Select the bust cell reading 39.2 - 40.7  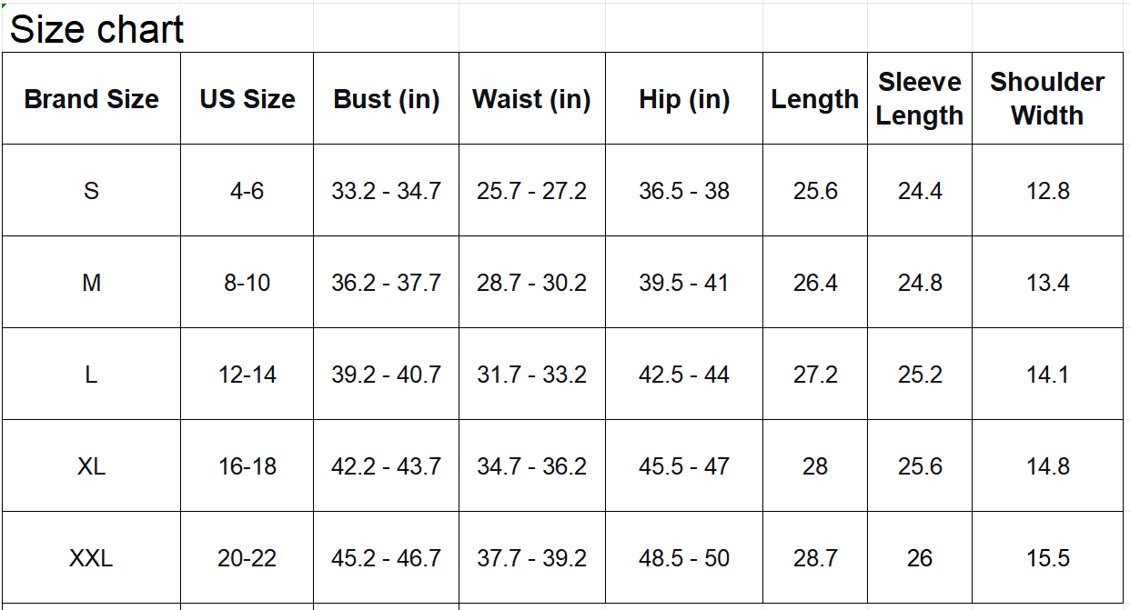387,375
